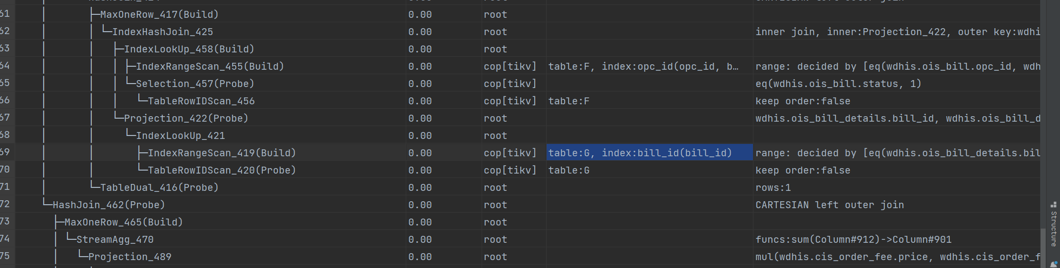Select the eq(wdhis.ois_bill.status, 1) cell
The image size is (1060, 268).
[x=838, y=84]
